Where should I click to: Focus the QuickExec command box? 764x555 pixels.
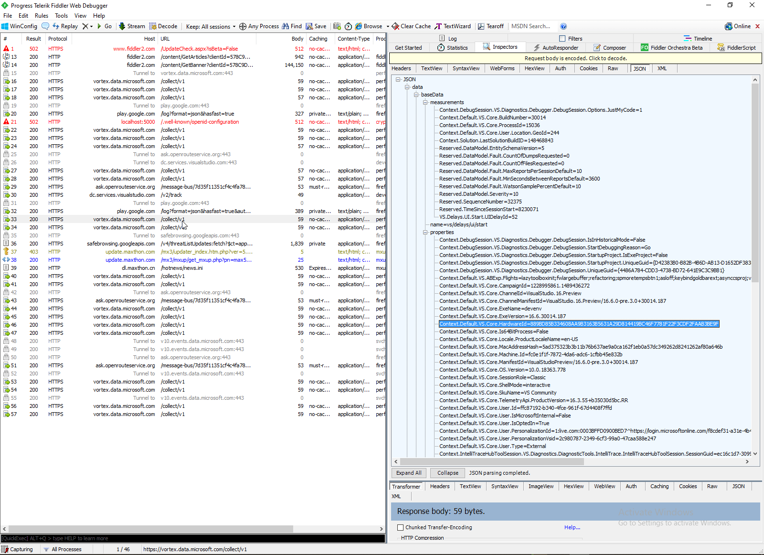(192, 538)
